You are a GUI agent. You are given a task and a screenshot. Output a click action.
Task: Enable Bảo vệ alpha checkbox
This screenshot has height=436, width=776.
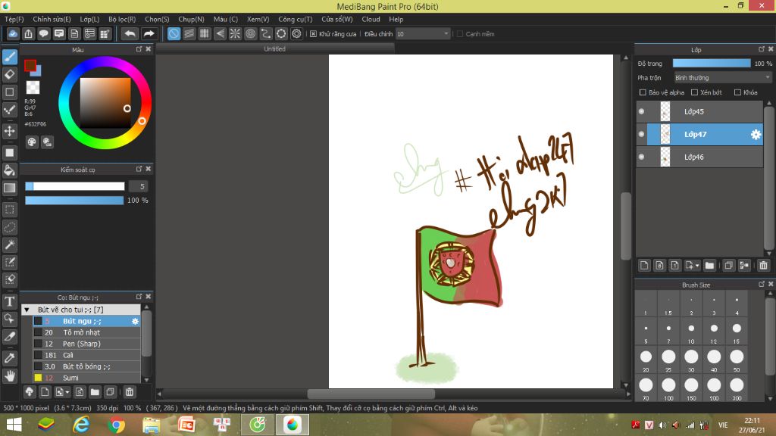(643, 92)
